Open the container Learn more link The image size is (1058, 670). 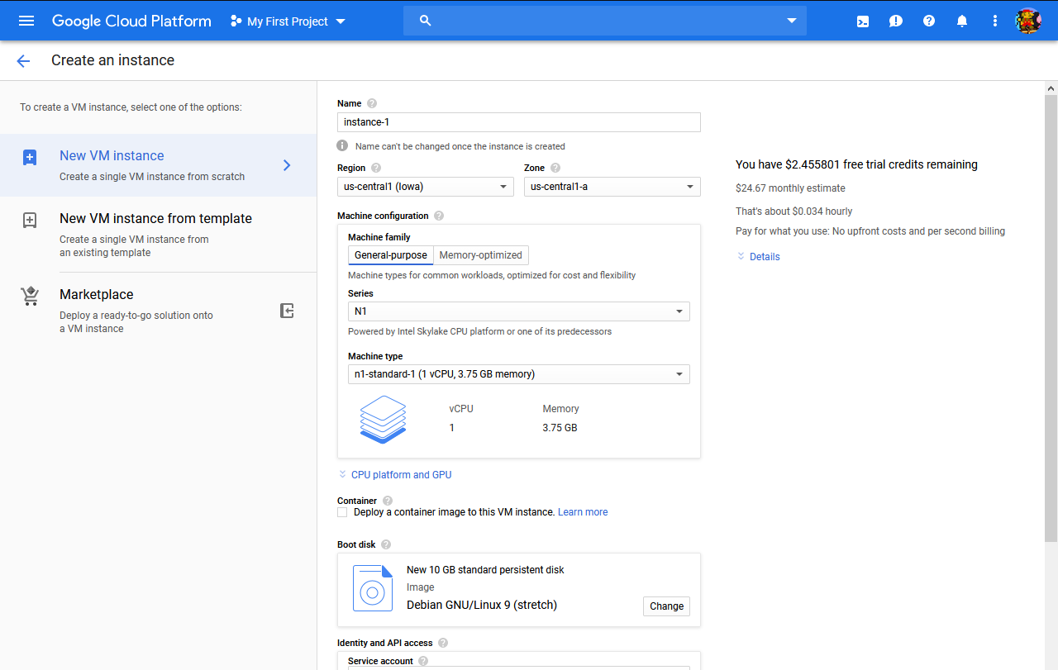(583, 512)
